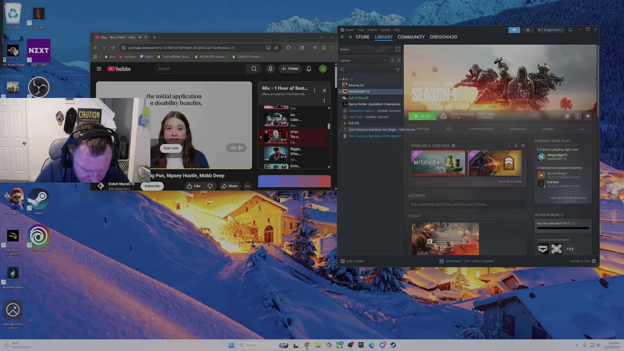Subscribe to Enkel Murati channel
This screenshot has width=624, height=351.
[152, 186]
